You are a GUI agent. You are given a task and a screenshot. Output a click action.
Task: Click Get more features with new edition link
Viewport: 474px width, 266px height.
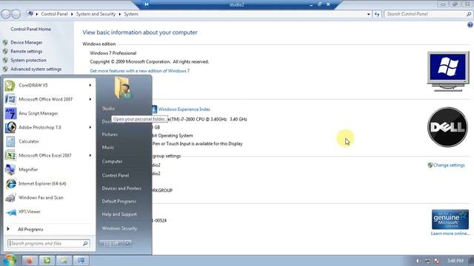(140, 71)
